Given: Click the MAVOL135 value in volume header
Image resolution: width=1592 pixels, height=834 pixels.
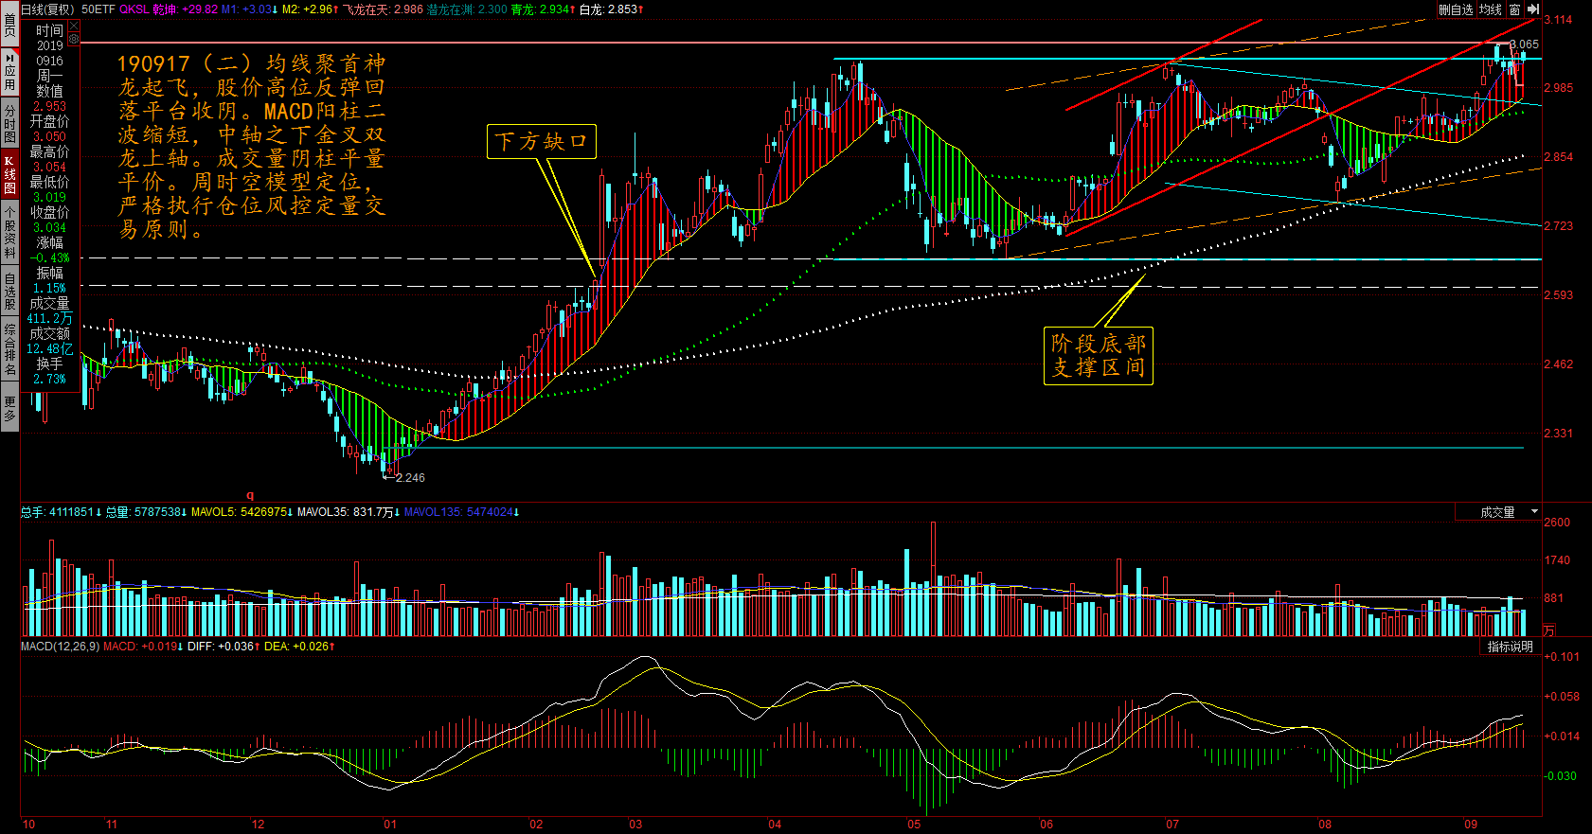Looking at the screenshot, I should point(461,512).
